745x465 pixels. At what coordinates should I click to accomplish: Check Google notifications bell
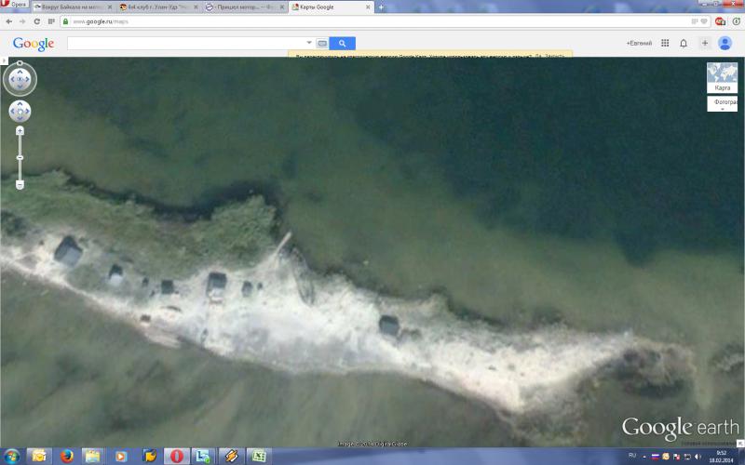[684, 43]
